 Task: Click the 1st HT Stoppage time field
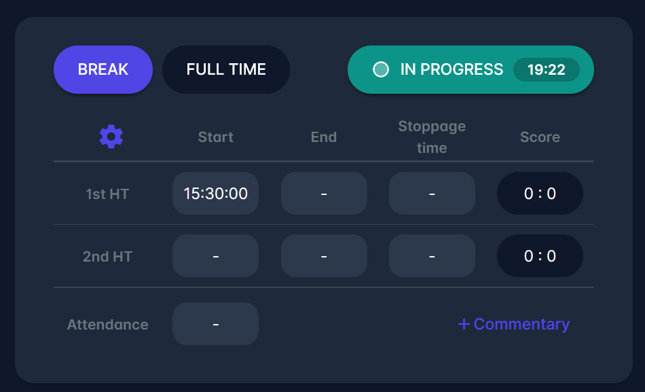click(x=432, y=194)
